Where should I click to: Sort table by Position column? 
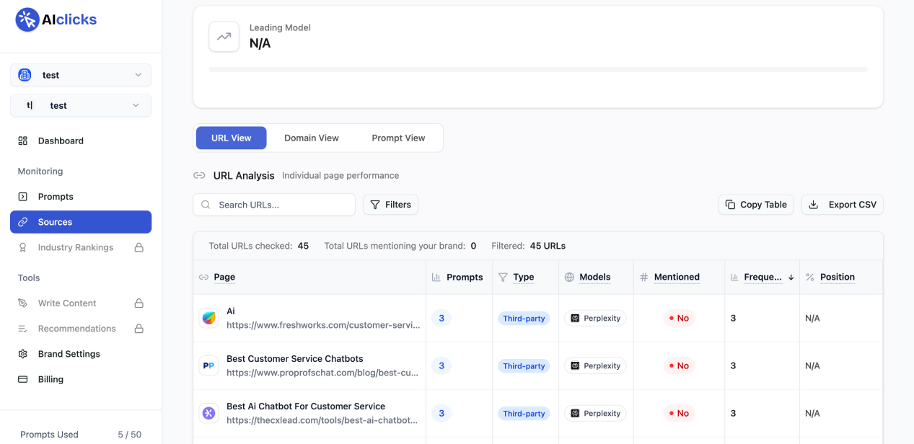point(837,277)
